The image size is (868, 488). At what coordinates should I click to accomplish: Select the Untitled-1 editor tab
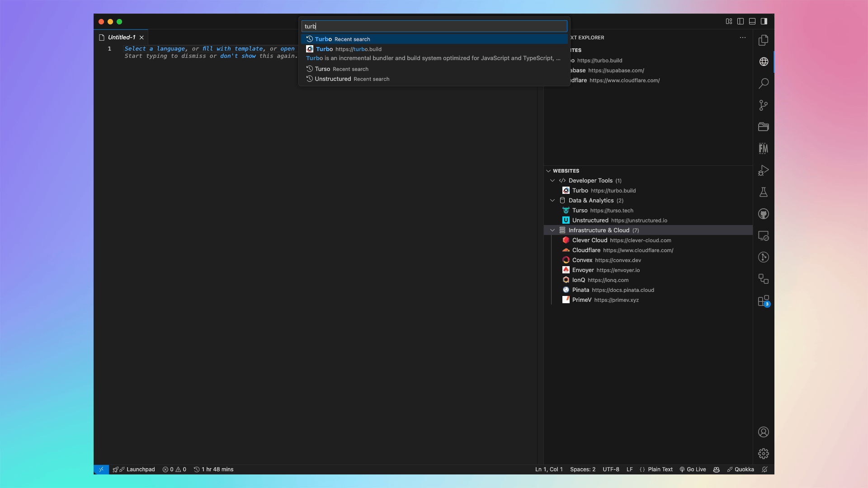[x=121, y=37]
